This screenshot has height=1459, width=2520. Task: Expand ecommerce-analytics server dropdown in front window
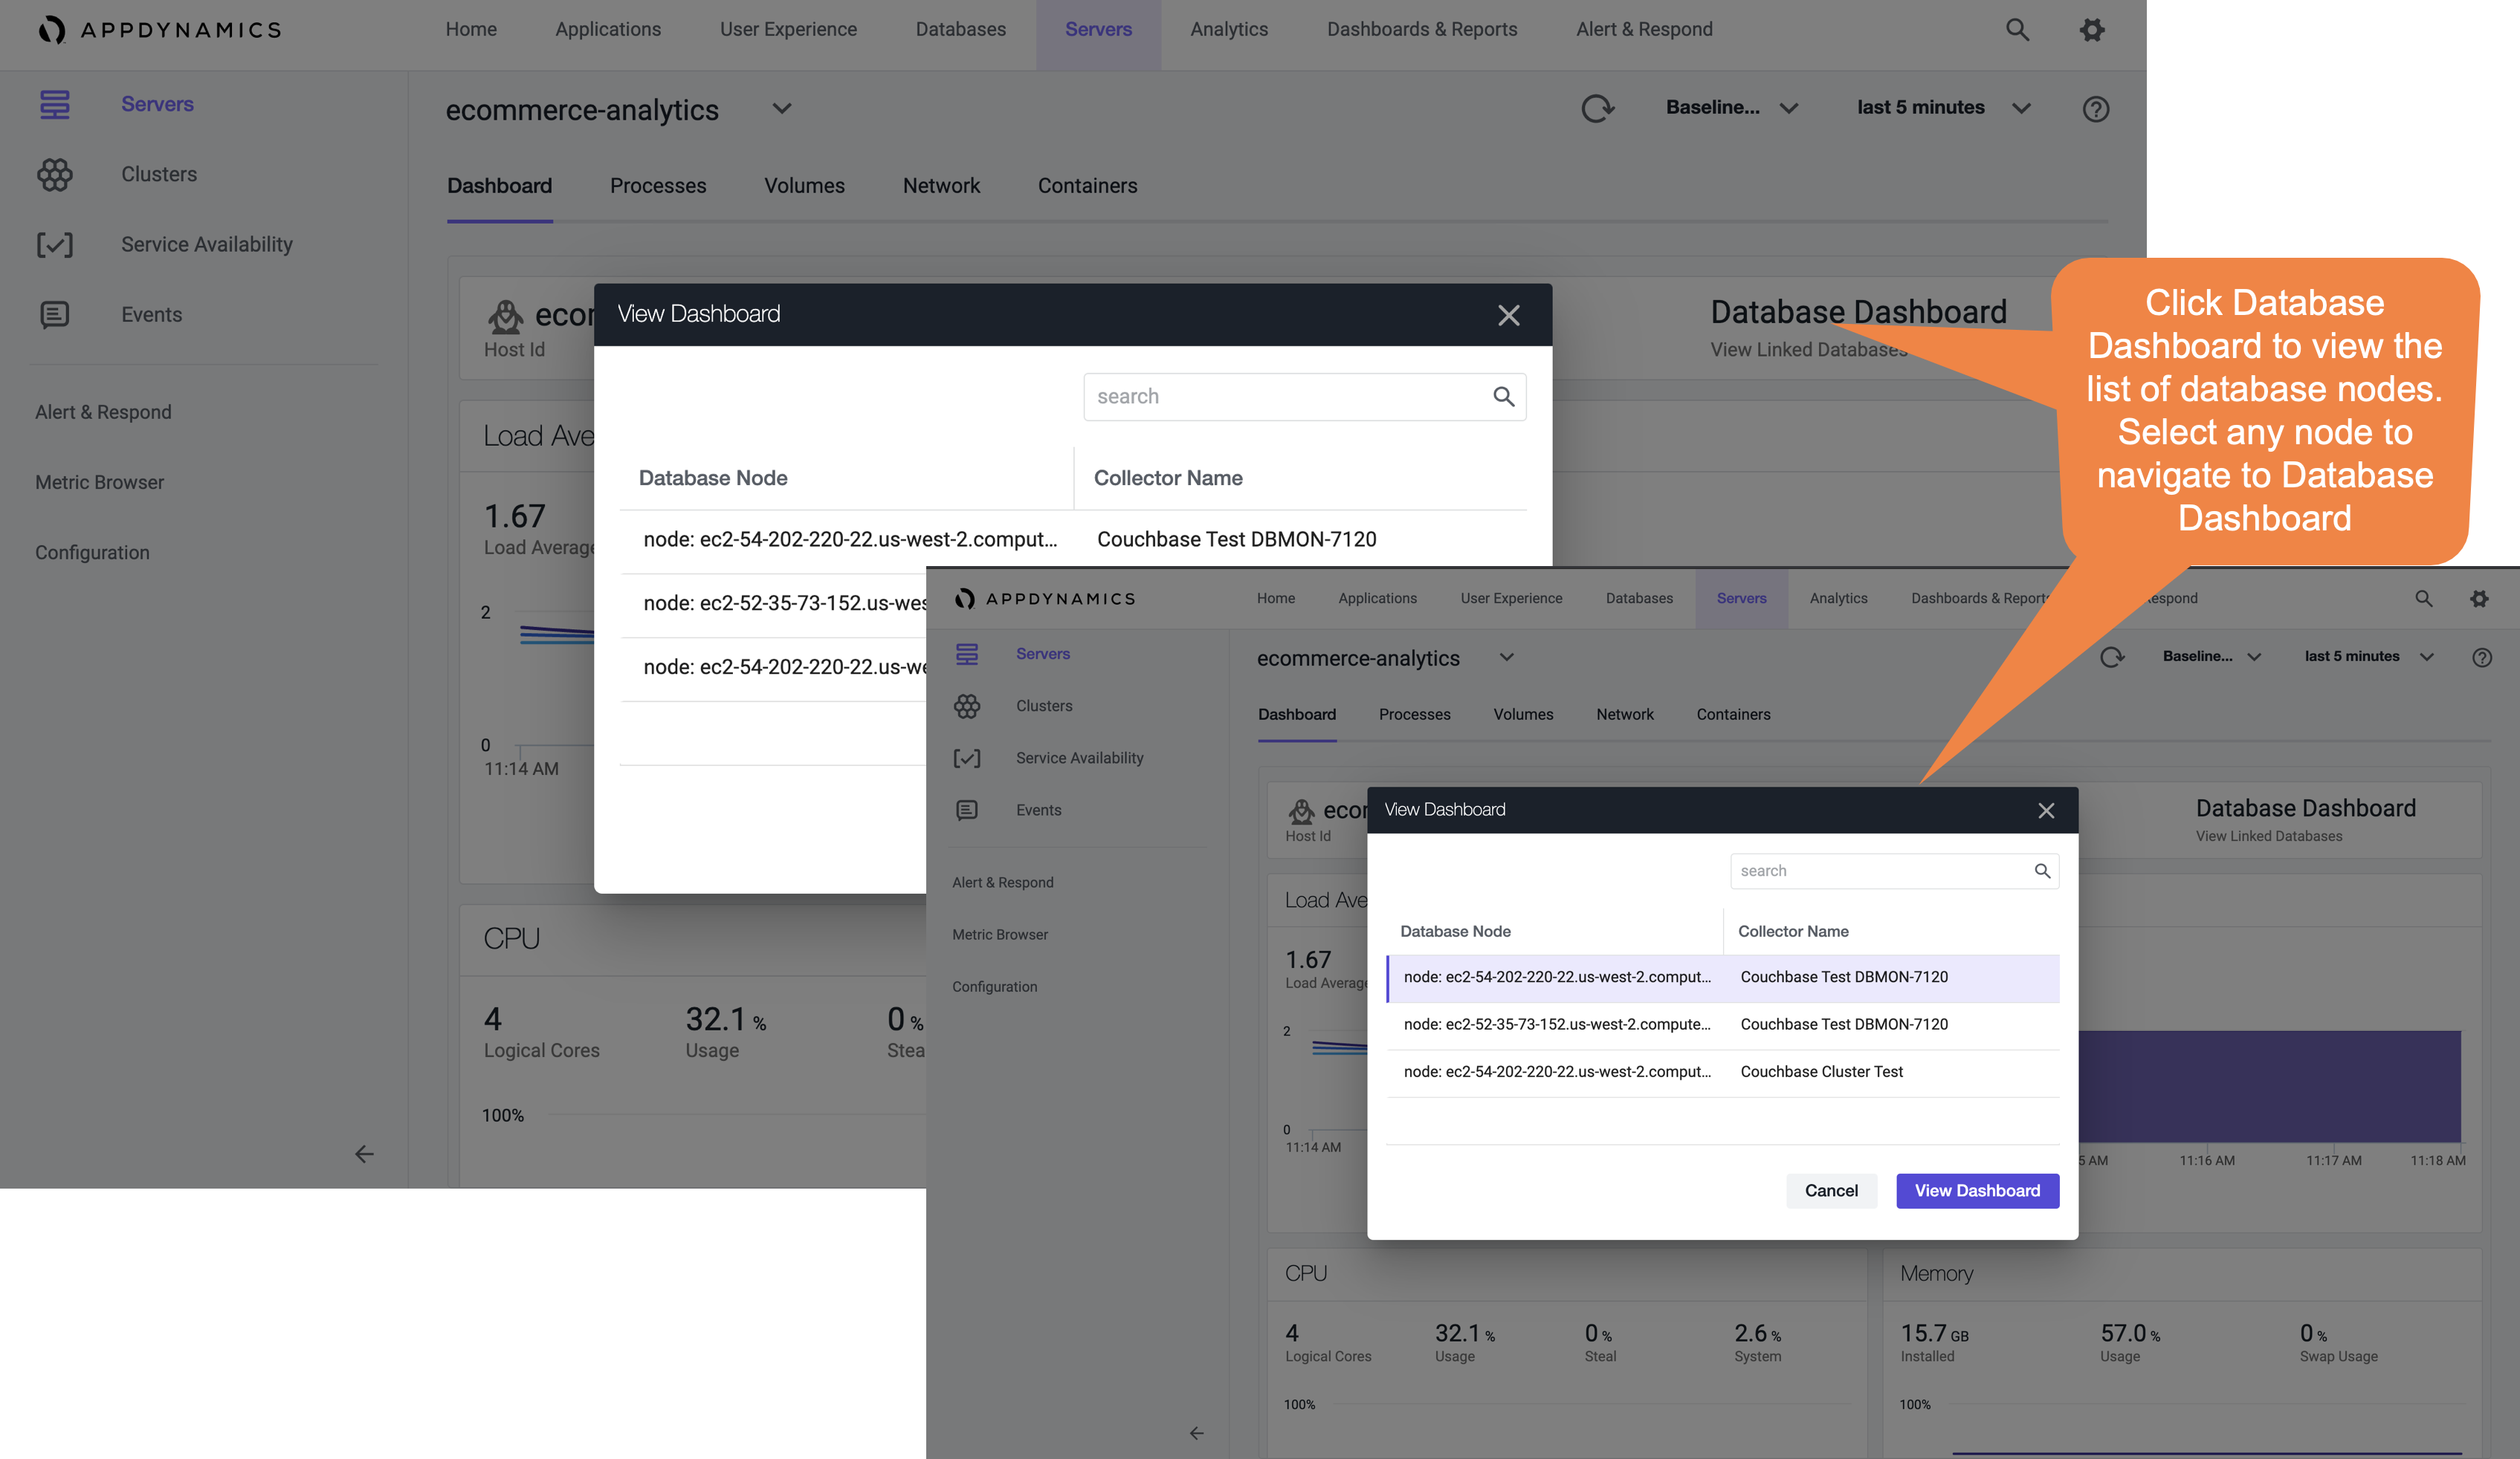pyautogui.click(x=1506, y=657)
